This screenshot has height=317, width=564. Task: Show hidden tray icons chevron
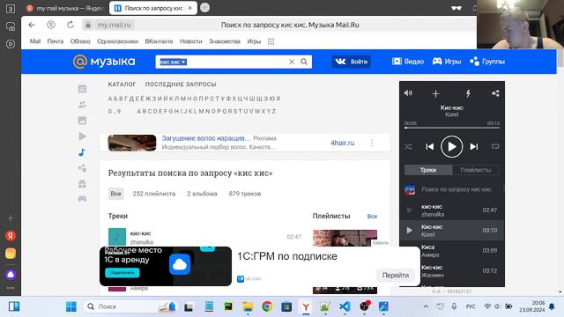[x=426, y=306]
